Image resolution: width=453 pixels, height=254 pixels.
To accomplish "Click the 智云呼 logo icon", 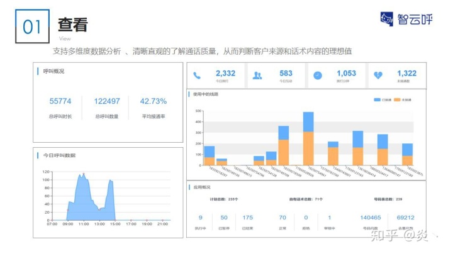I will coord(386,19).
